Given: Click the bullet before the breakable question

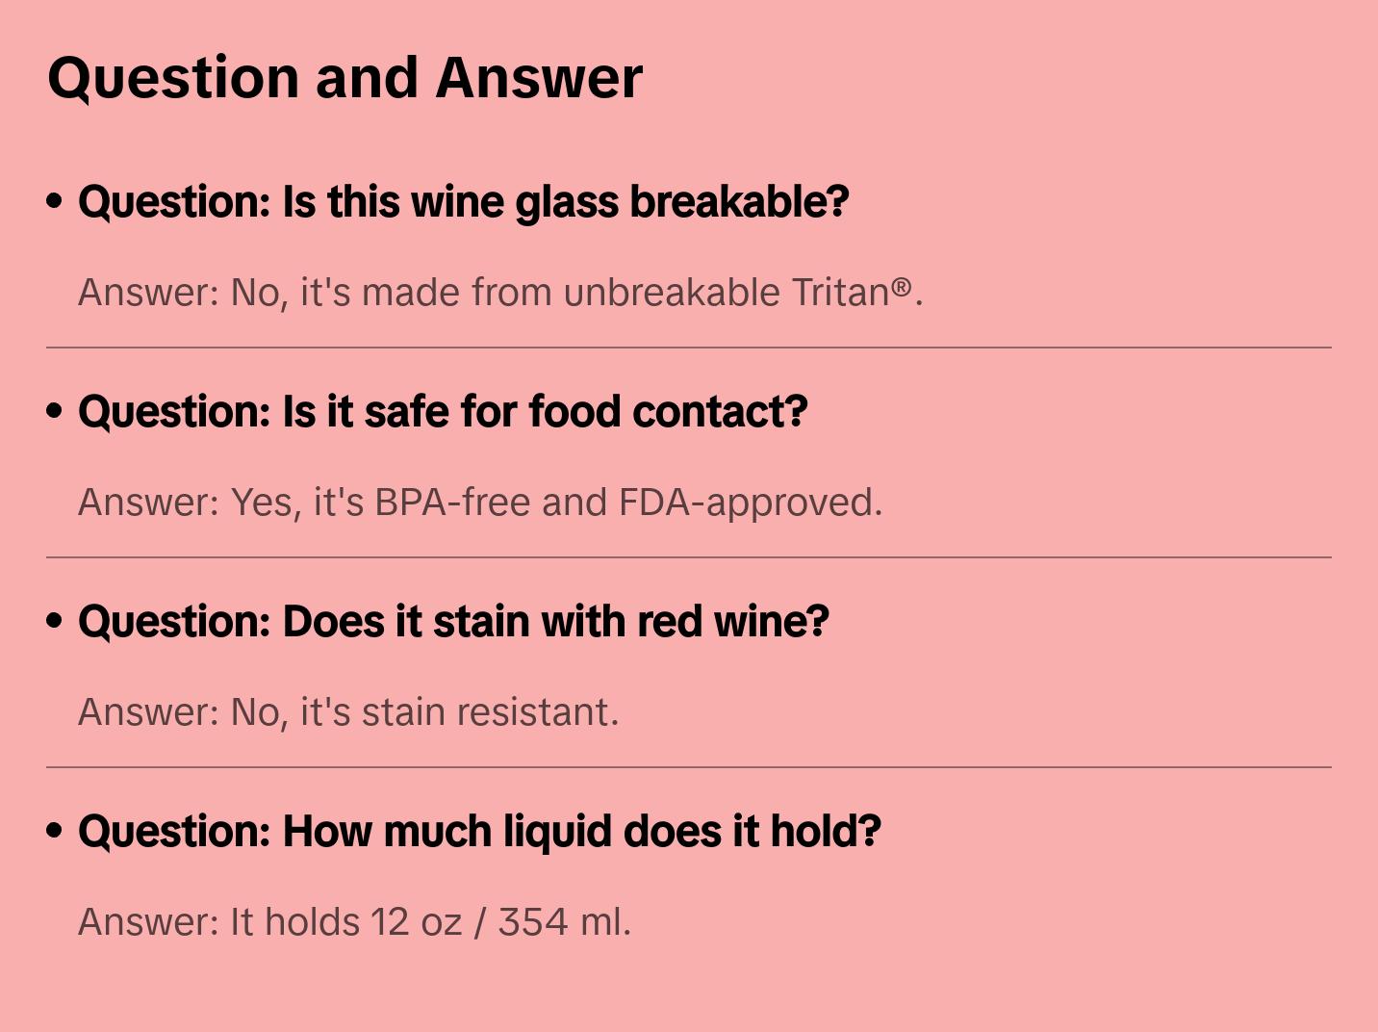Looking at the screenshot, I should click(x=55, y=202).
